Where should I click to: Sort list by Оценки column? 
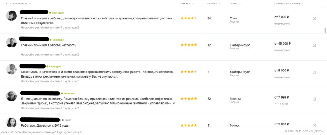tap(186, 4)
